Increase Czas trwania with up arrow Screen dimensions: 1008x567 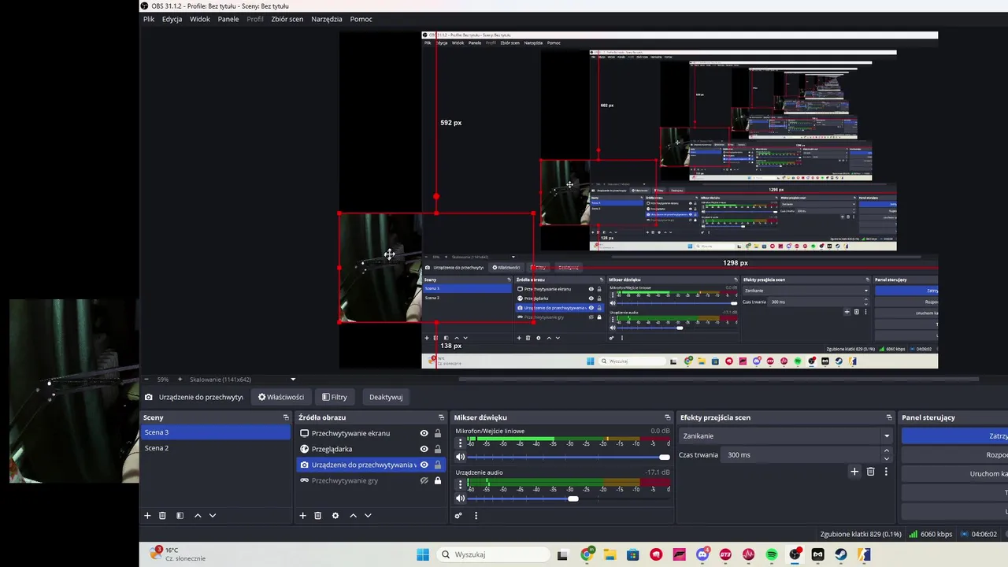point(887,451)
